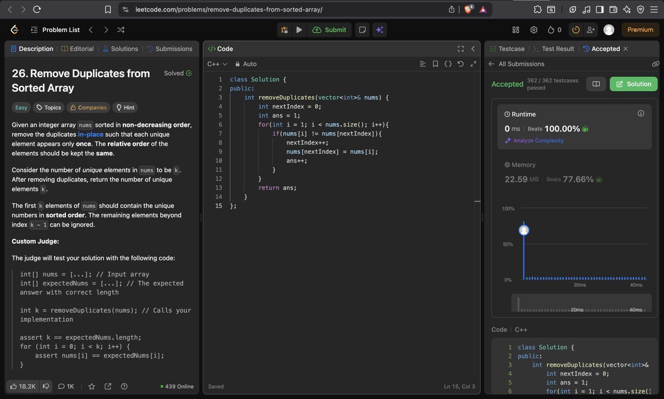Click the LeetCode logo icon

(x=14, y=30)
